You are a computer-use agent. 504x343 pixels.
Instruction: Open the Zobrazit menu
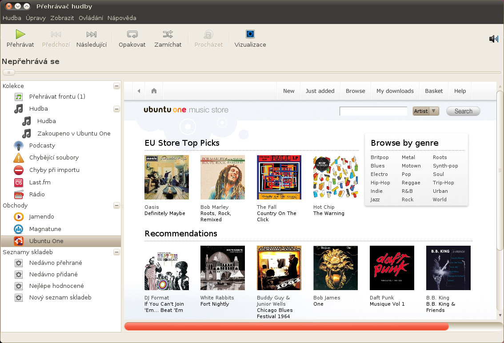pyautogui.click(x=62, y=18)
